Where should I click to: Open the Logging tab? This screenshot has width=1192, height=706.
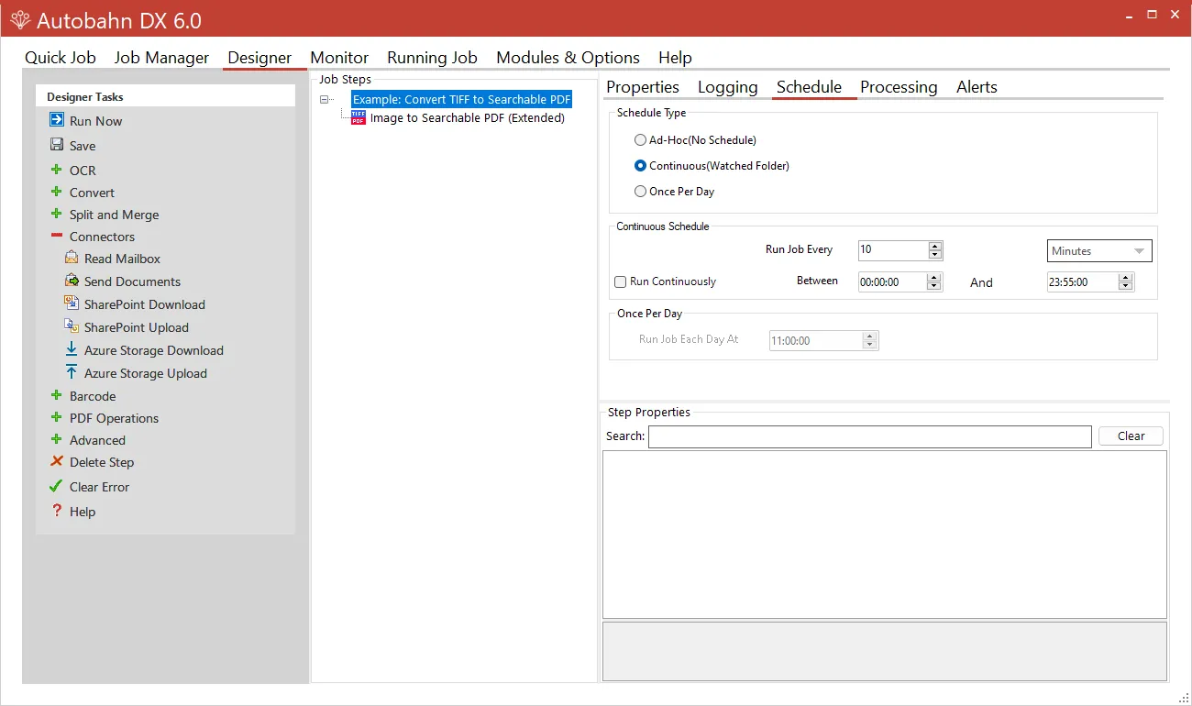pos(727,87)
